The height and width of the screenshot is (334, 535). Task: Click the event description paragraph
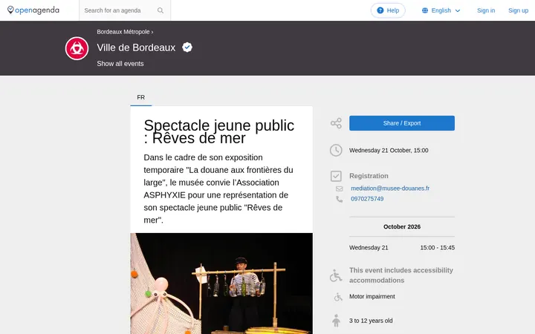click(x=218, y=189)
